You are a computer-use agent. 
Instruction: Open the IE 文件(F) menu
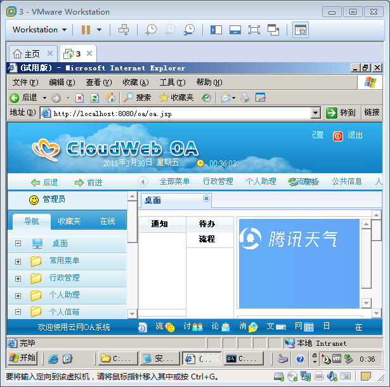click(x=25, y=82)
